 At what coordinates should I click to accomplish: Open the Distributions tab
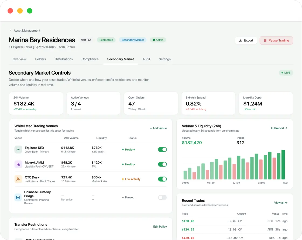[x=64, y=59]
